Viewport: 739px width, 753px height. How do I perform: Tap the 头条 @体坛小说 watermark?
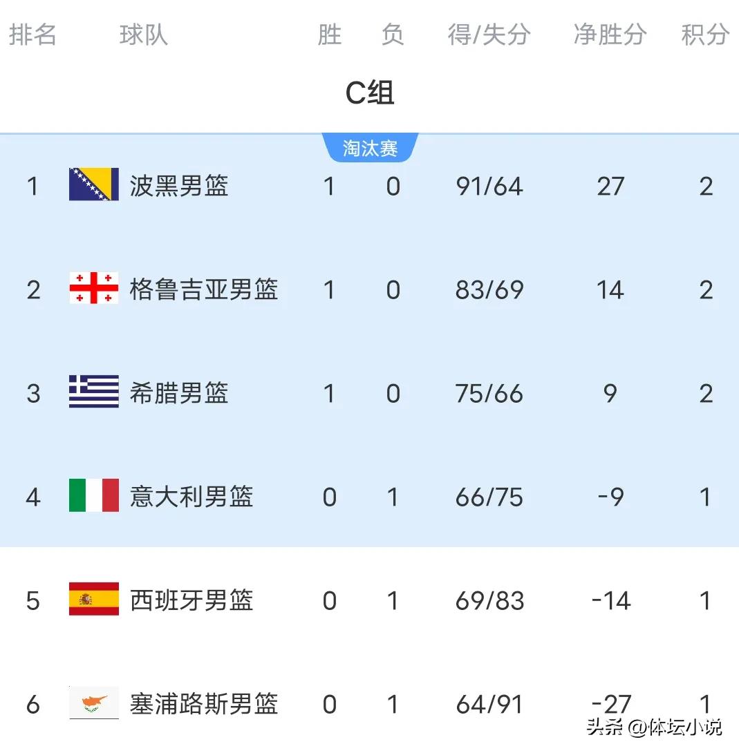654,727
